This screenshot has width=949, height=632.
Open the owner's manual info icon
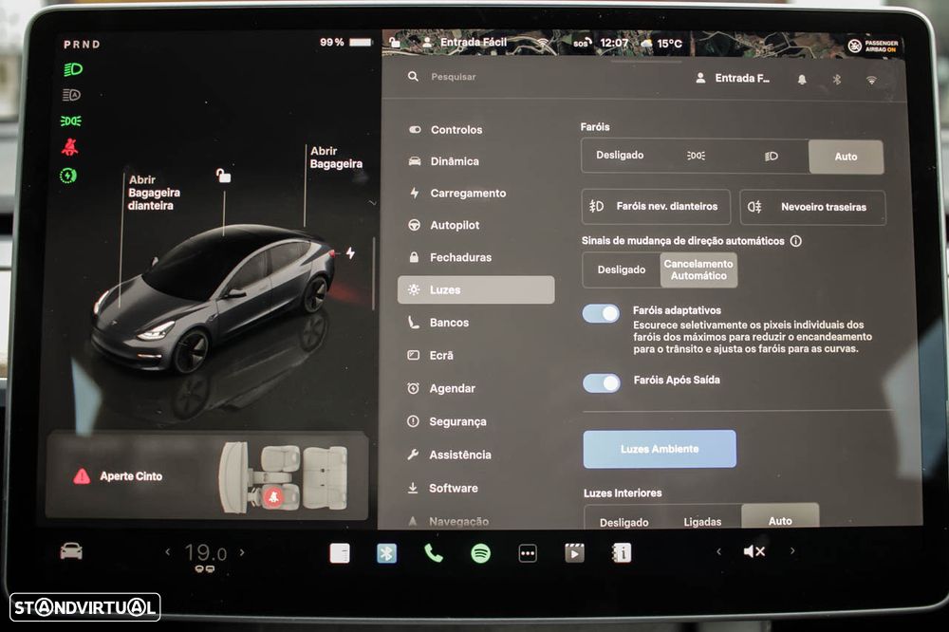tap(622, 552)
